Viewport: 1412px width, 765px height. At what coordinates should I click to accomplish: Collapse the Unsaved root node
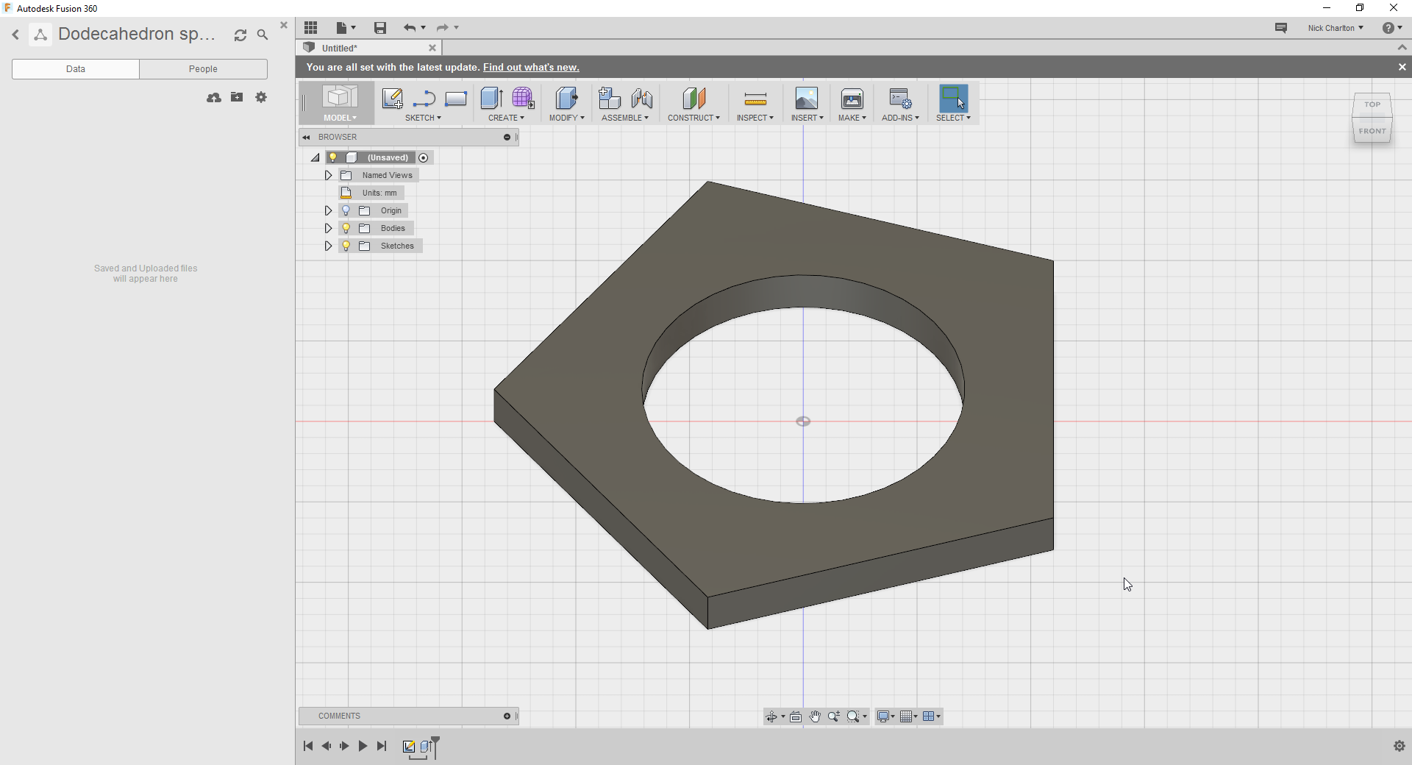click(x=315, y=157)
